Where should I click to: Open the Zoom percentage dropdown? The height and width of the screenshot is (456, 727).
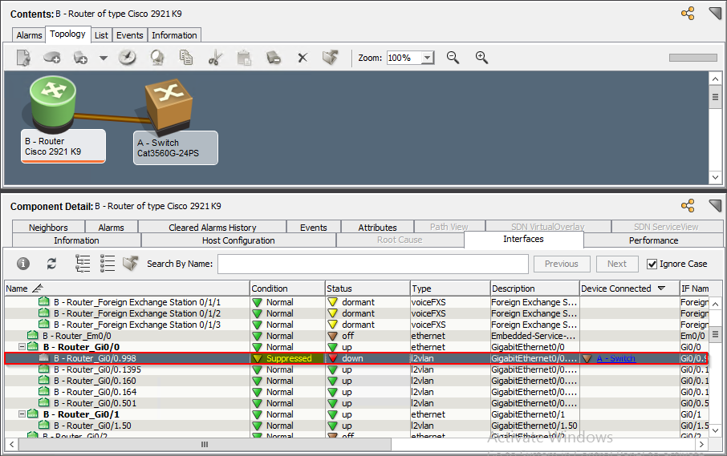427,58
